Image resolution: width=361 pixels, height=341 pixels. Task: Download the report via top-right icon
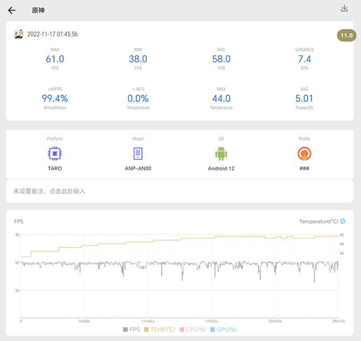point(345,8)
